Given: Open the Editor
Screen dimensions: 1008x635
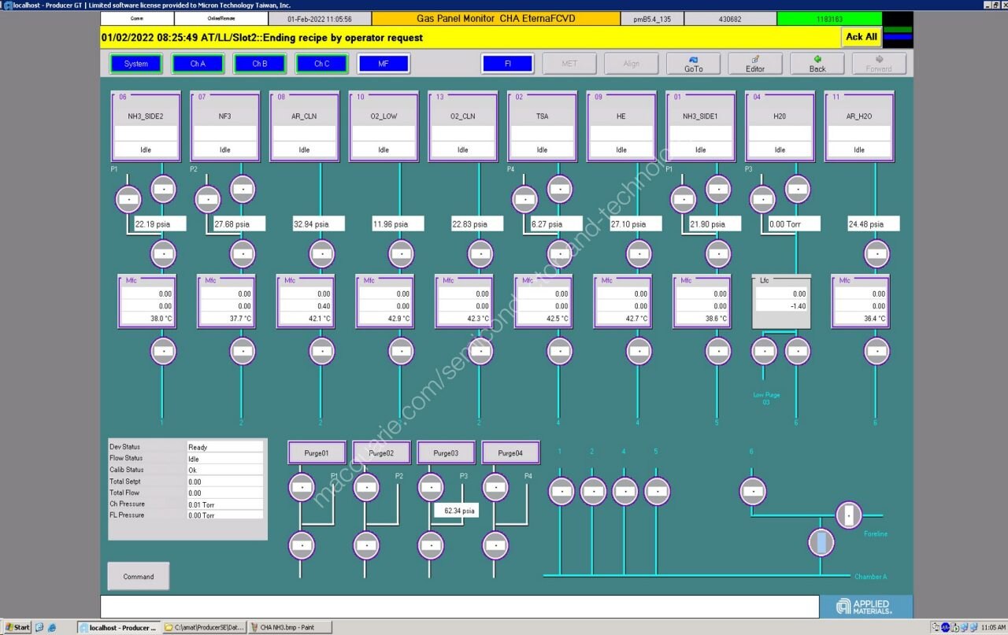Looking at the screenshot, I should tap(755, 64).
